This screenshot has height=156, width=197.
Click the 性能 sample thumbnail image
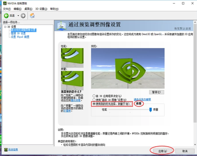tap(72, 57)
